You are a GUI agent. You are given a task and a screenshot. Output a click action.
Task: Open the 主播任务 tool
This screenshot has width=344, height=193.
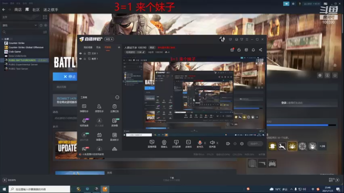(114, 109)
